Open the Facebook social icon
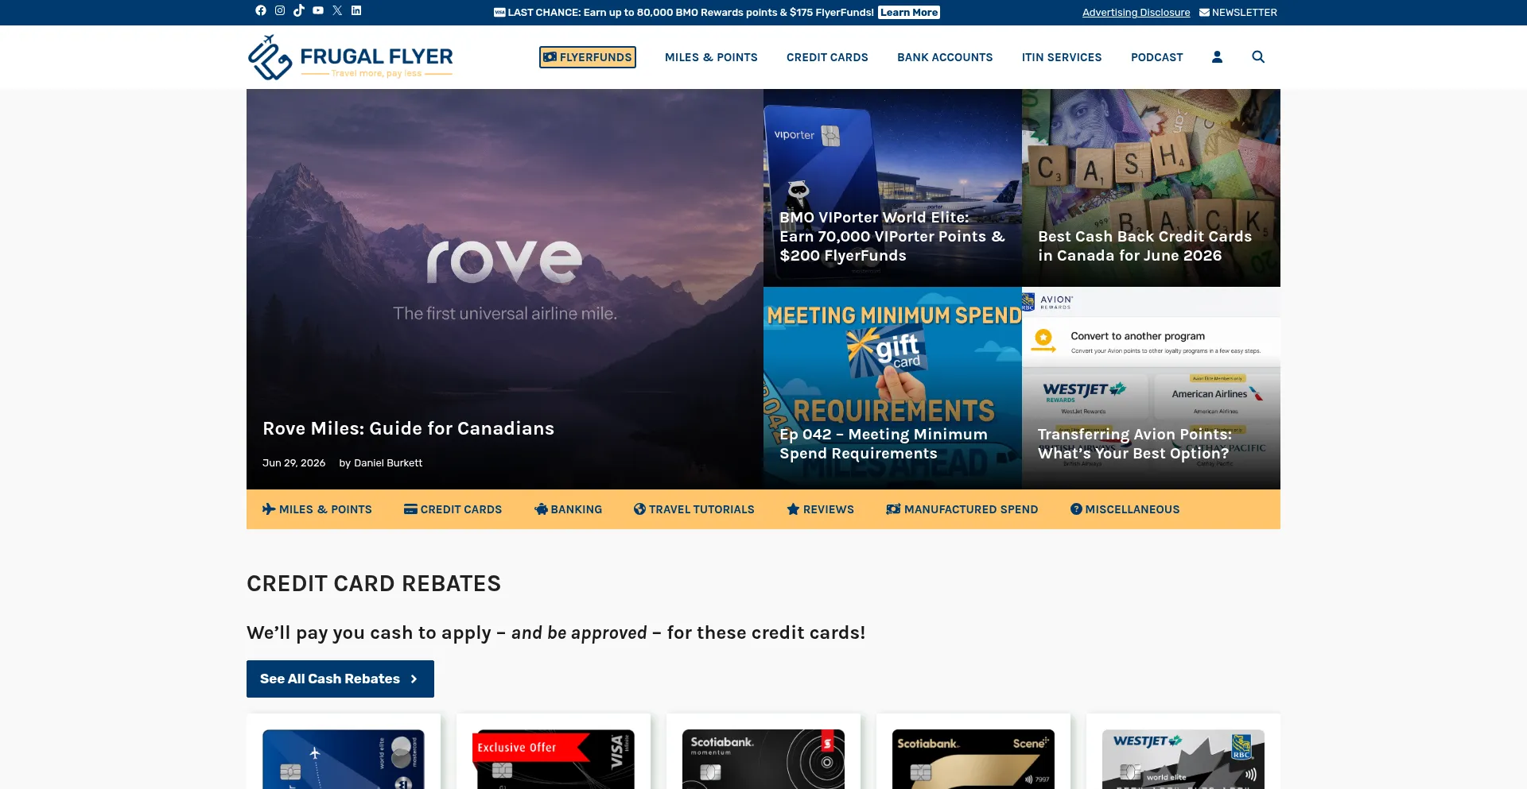 click(261, 10)
